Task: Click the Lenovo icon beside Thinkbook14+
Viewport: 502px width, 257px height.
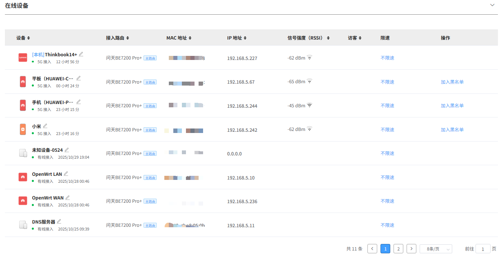Action: click(22, 57)
